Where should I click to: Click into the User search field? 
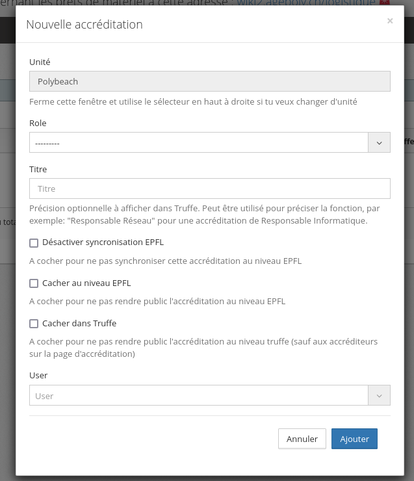click(x=199, y=395)
